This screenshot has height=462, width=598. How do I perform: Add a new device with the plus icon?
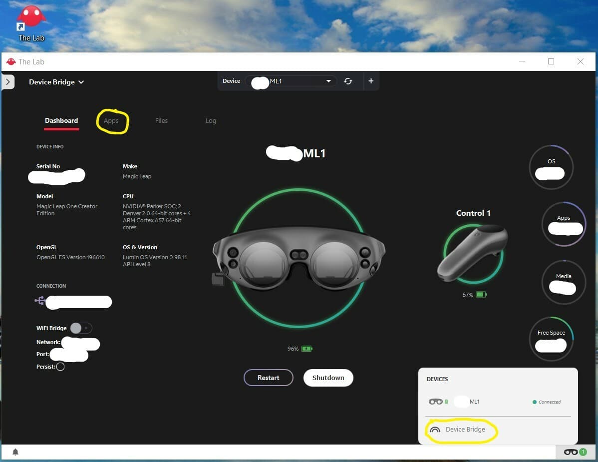[x=371, y=81]
